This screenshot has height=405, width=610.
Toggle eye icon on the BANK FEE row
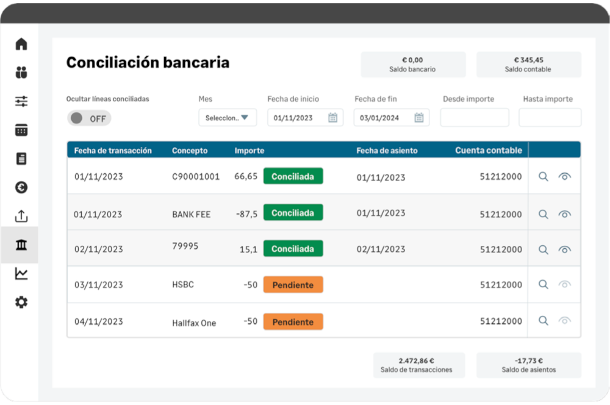[x=564, y=214]
